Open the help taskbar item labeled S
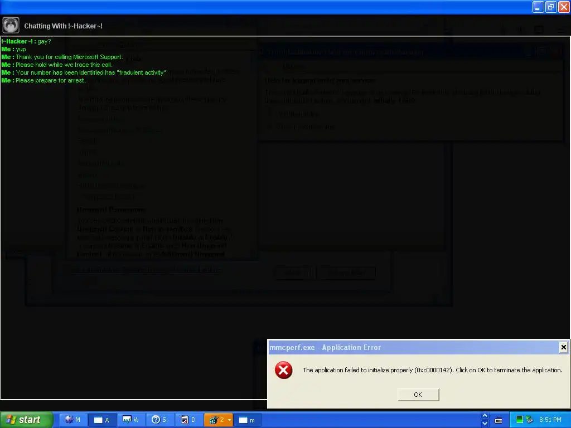This screenshot has height=428, width=571. click(160, 420)
